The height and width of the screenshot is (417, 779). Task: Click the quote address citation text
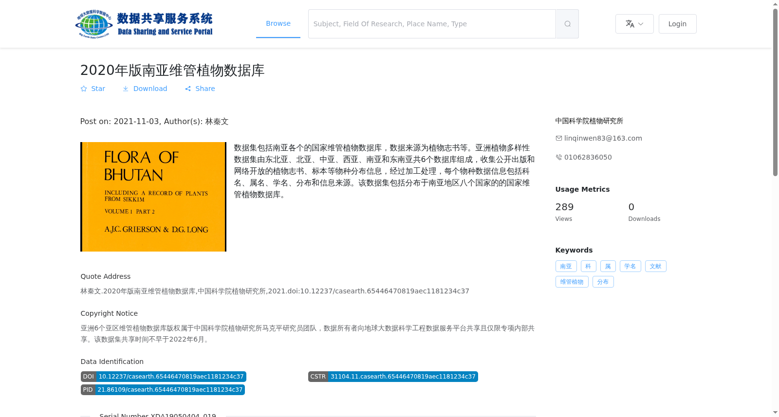click(x=275, y=291)
